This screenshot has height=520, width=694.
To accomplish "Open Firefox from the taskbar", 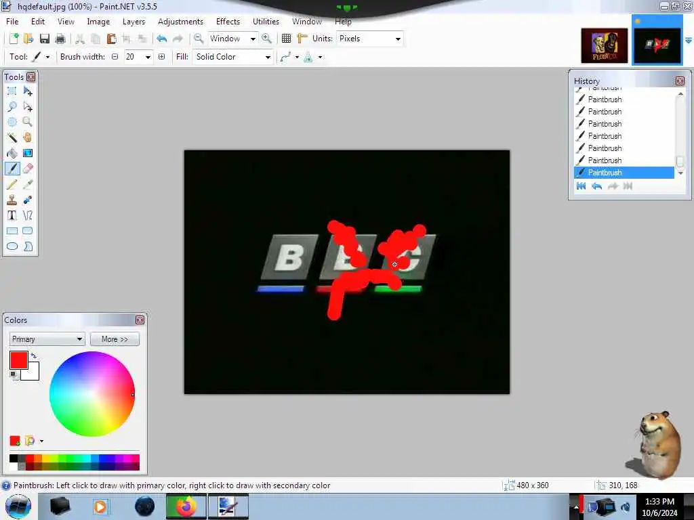I will point(186,506).
